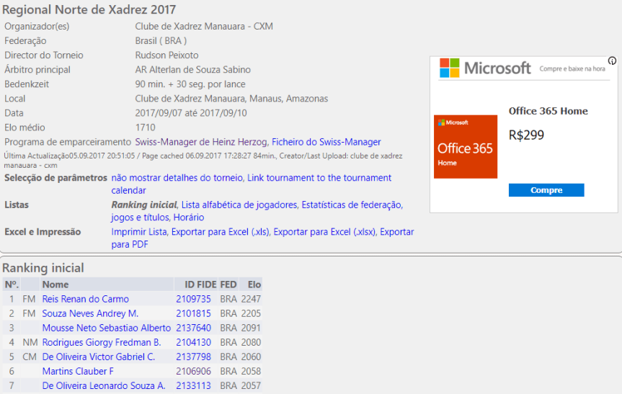Image resolution: width=622 pixels, height=394 pixels.
Task: Open player Mousse Neto Sebastiao Alberto
Action: tap(106, 328)
